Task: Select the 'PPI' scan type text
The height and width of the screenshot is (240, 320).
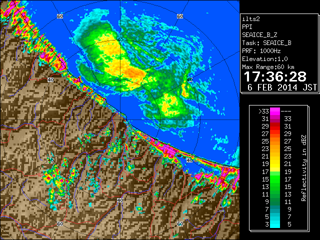Action: point(247,27)
